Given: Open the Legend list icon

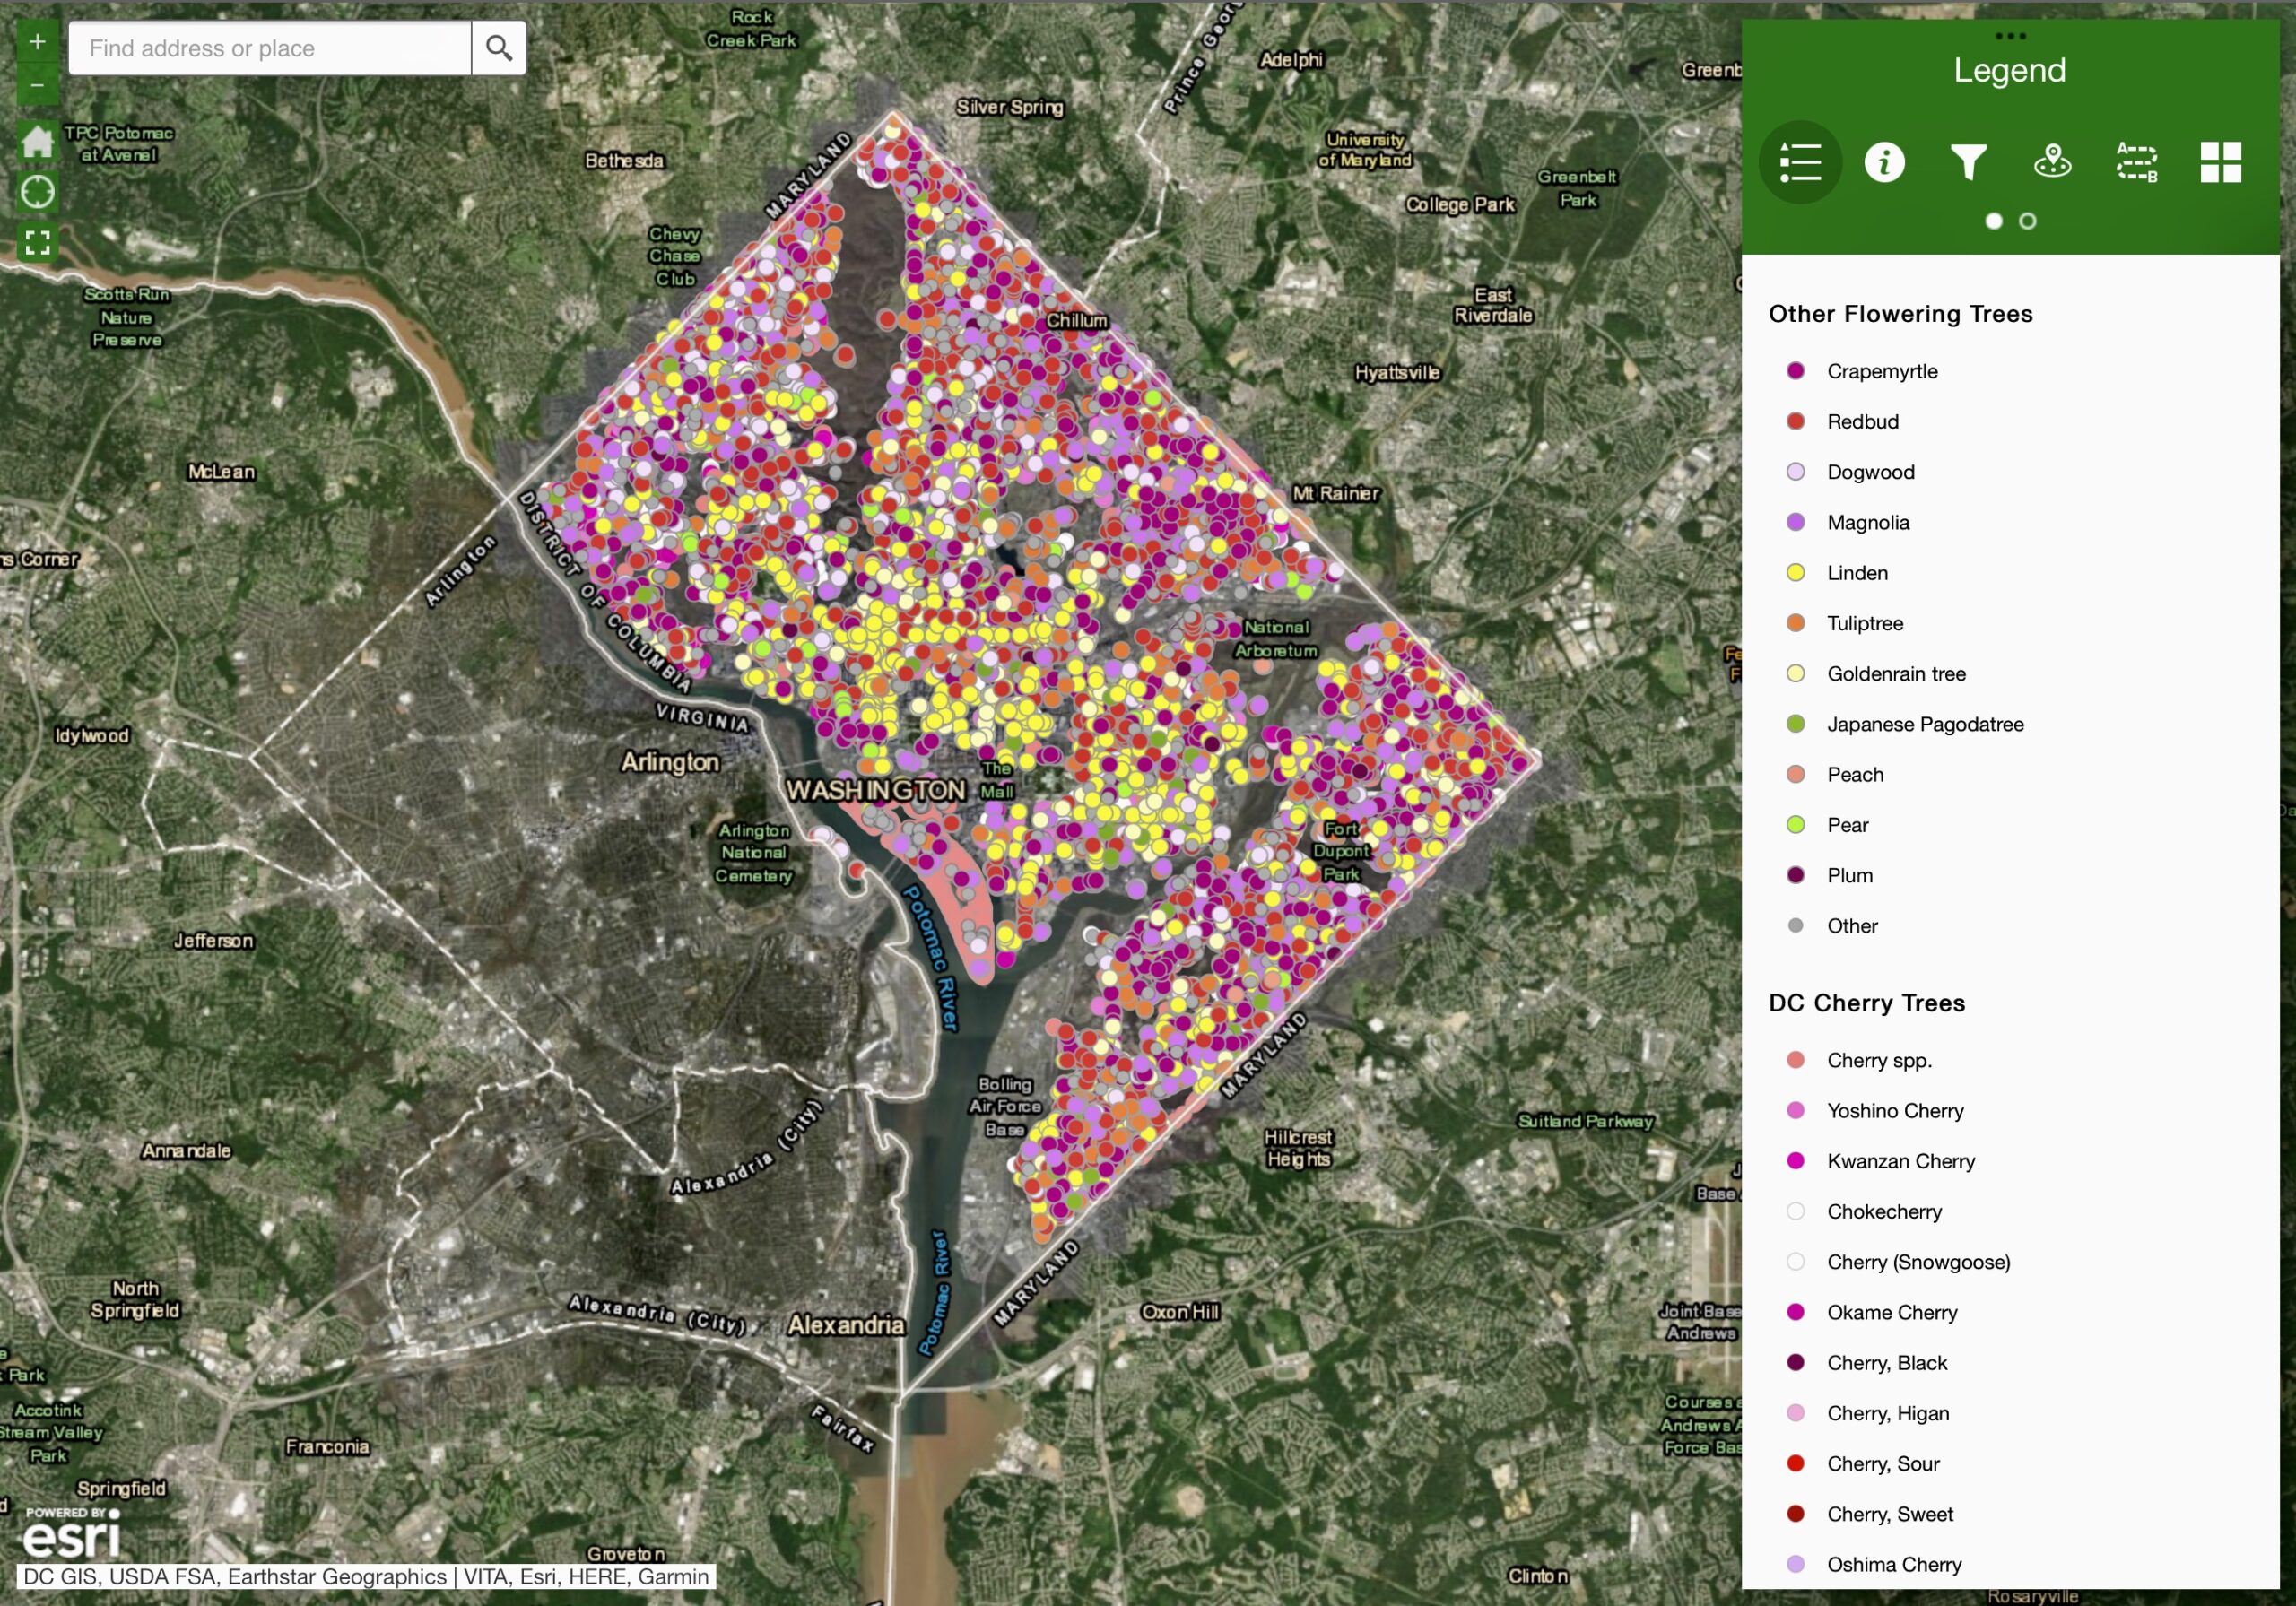Looking at the screenshot, I should [1800, 162].
